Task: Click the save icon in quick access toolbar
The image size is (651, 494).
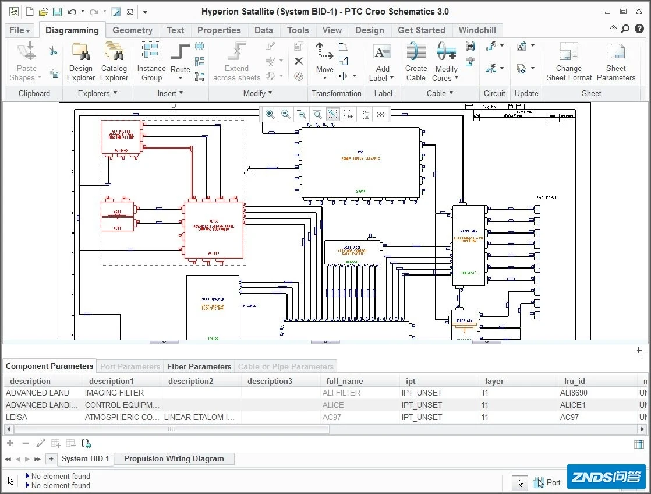Action: coord(57,12)
